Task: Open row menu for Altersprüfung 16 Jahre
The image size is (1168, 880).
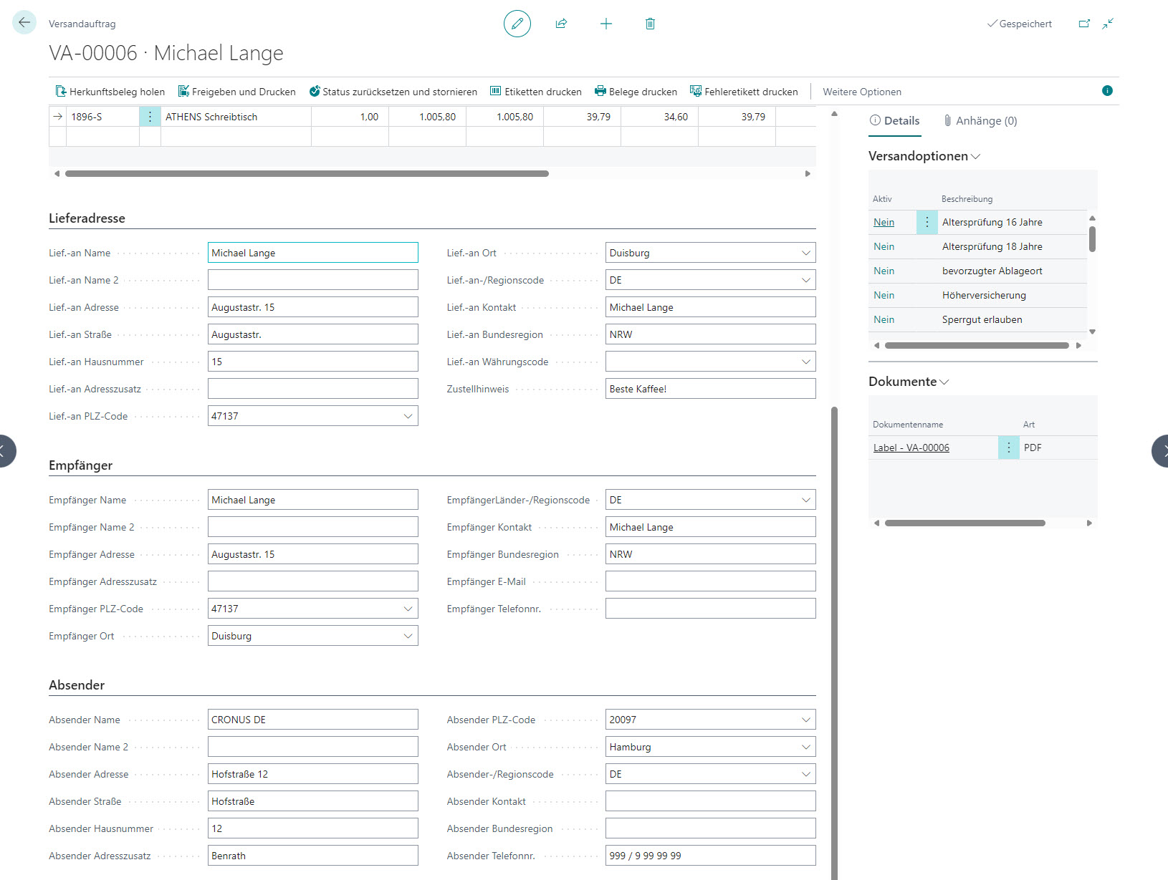Action: coord(927,222)
